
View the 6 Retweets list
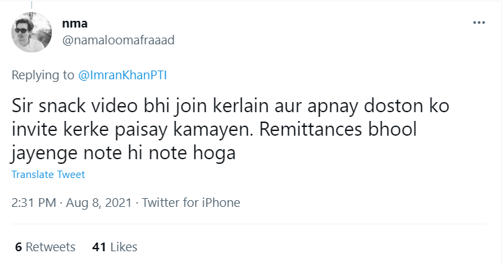(x=45, y=247)
